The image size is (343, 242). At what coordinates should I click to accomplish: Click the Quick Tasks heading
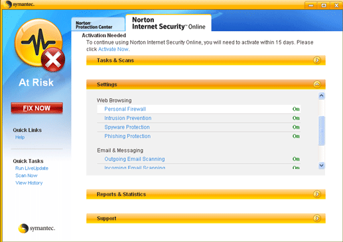click(x=28, y=161)
